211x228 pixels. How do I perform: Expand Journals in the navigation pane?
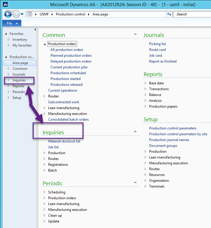coord(8,74)
